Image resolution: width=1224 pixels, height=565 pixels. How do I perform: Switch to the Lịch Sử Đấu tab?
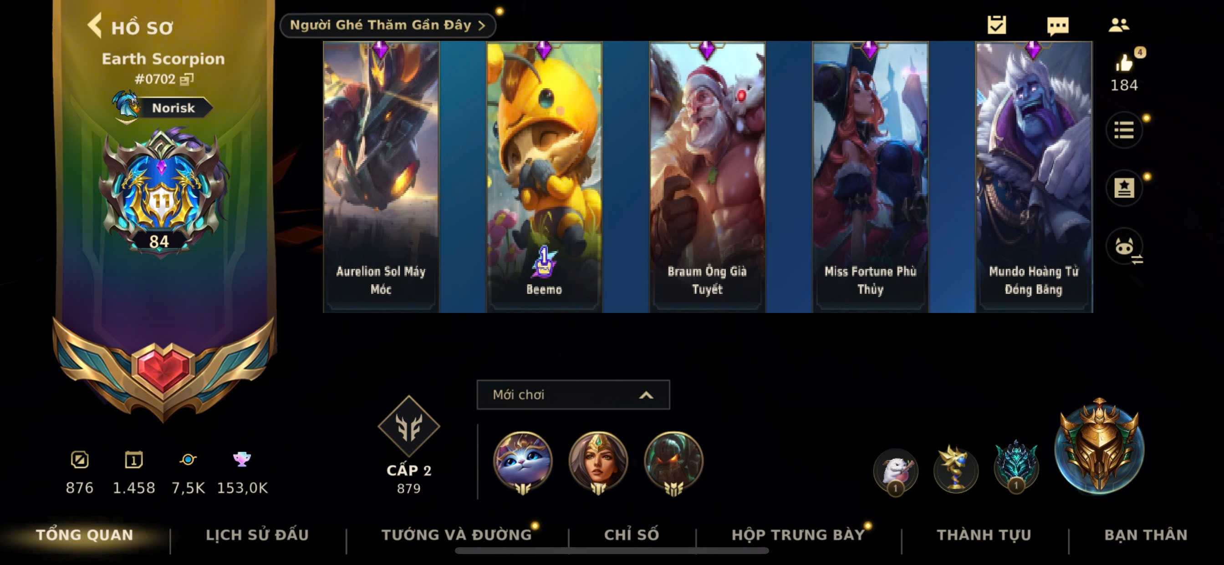[257, 535]
